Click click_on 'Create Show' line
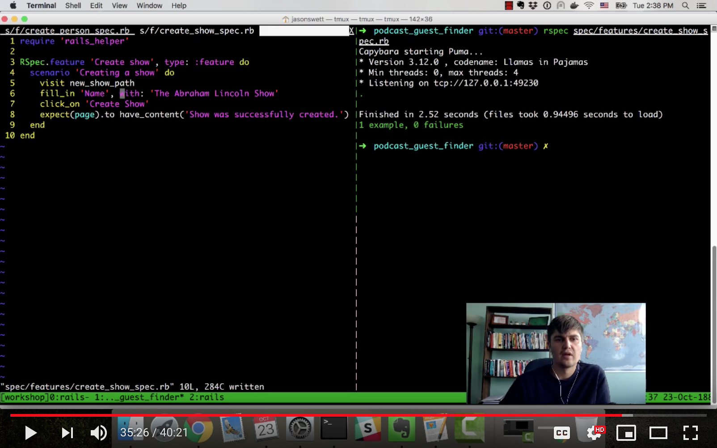 (94, 104)
